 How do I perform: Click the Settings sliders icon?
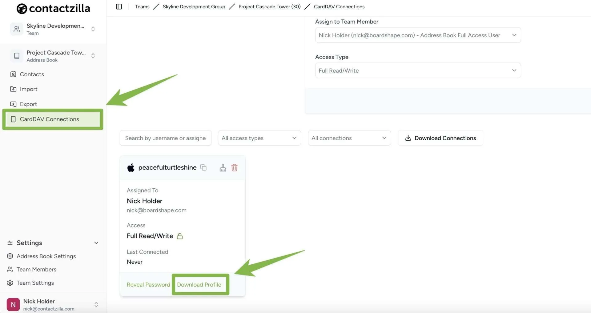pos(10,243)
